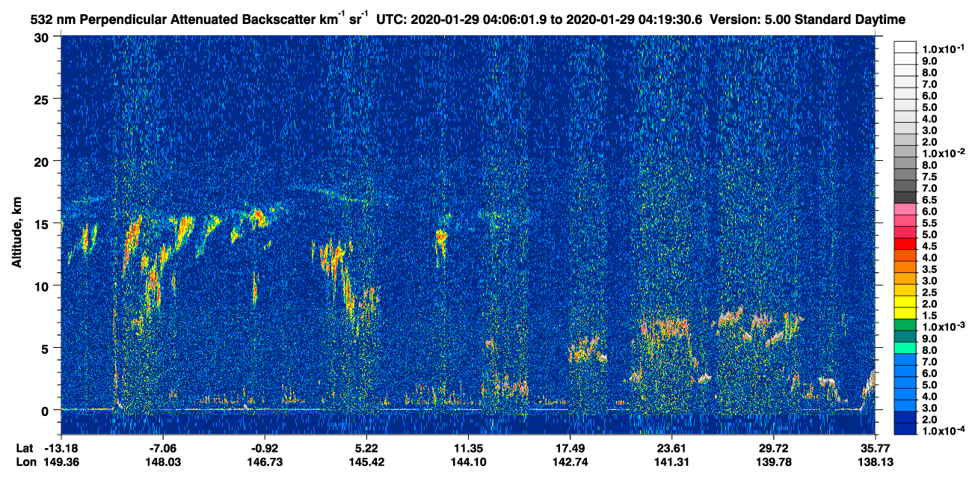972x499 pixels.
Task: Click the longitude value 142.74
Action: point(570,462)
